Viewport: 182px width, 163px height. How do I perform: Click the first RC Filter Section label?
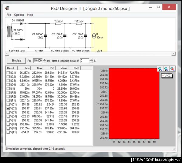[60, 51]
